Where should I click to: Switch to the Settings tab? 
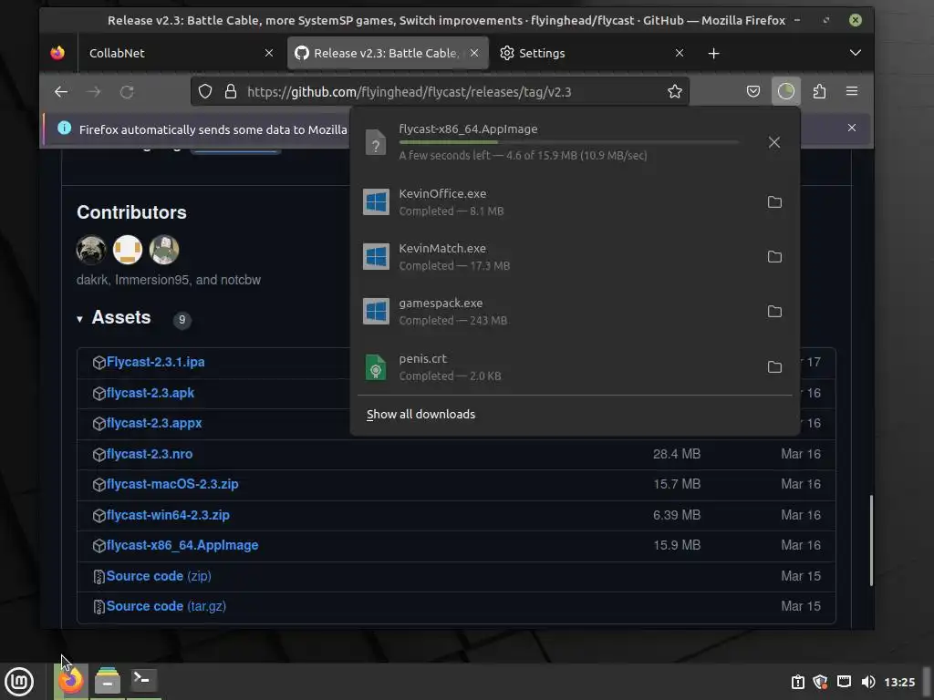click(593, 53)
